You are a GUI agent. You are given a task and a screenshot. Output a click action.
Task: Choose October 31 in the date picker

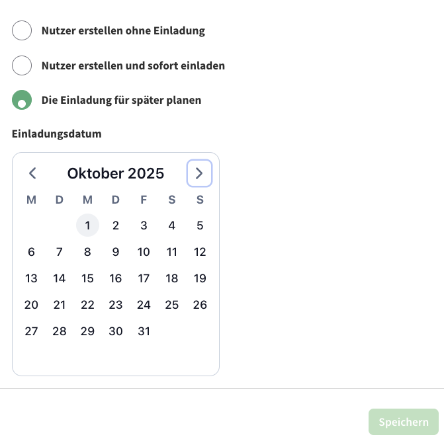pyautogui.click(x=144, y=331)
